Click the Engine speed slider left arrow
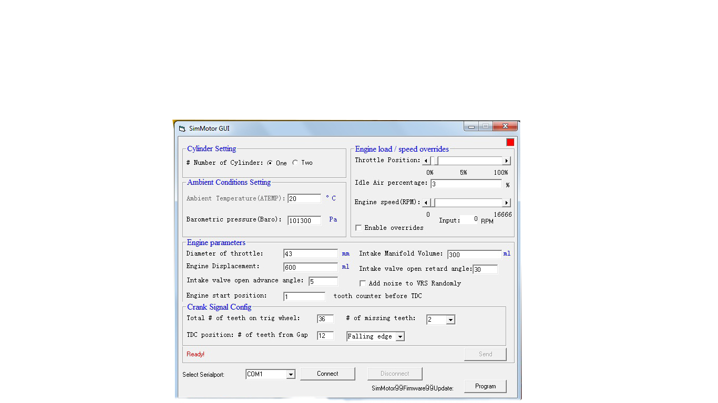This screenshot has height=403, width=718. (426, 203)
